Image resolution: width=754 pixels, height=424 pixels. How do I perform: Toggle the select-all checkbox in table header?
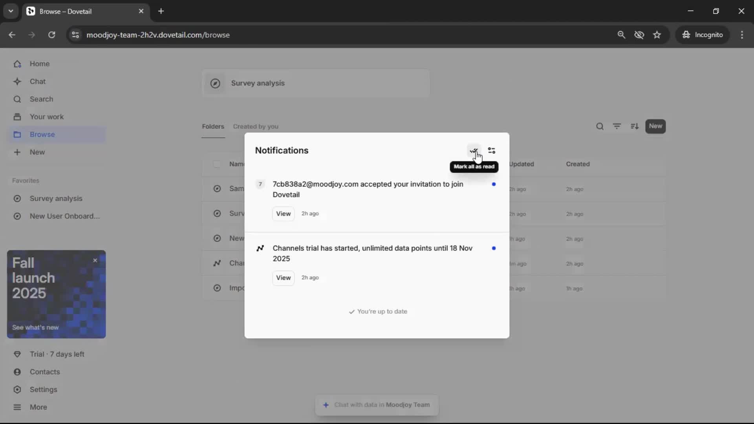tap(216, 164)
